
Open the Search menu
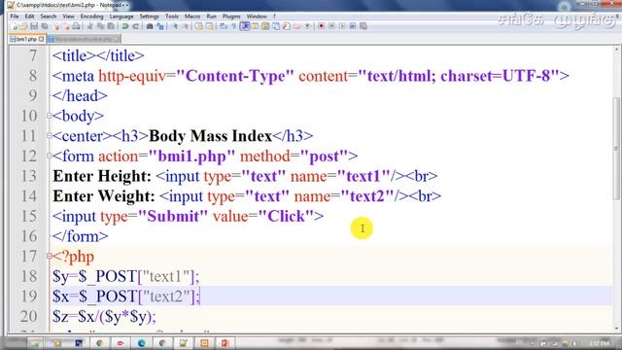tap(48, 17)
